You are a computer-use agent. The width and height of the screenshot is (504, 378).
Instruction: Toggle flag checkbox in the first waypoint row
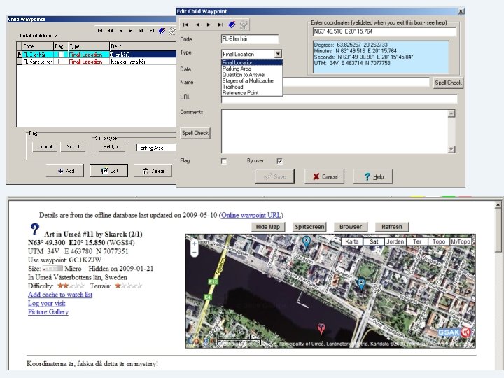[60, 55]
